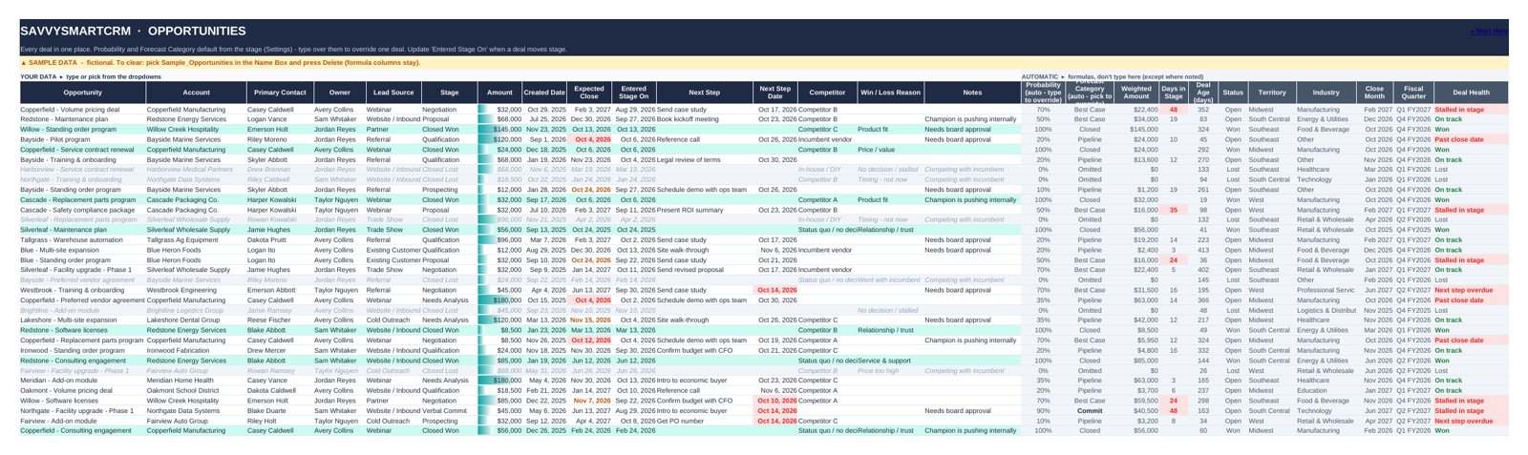
Task: Select the Account column header
Action: pos(197,93)
